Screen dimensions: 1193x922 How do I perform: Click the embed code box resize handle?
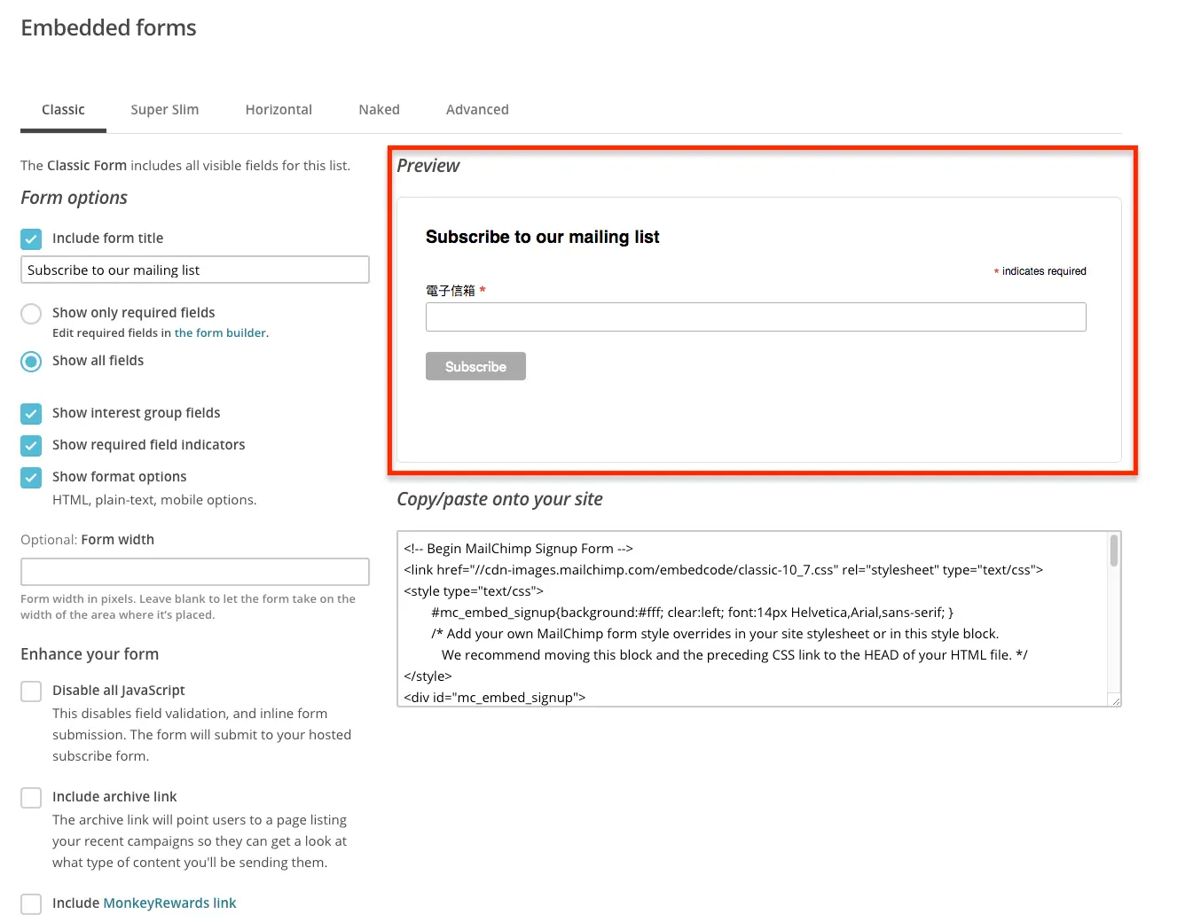pos(1115,700)
